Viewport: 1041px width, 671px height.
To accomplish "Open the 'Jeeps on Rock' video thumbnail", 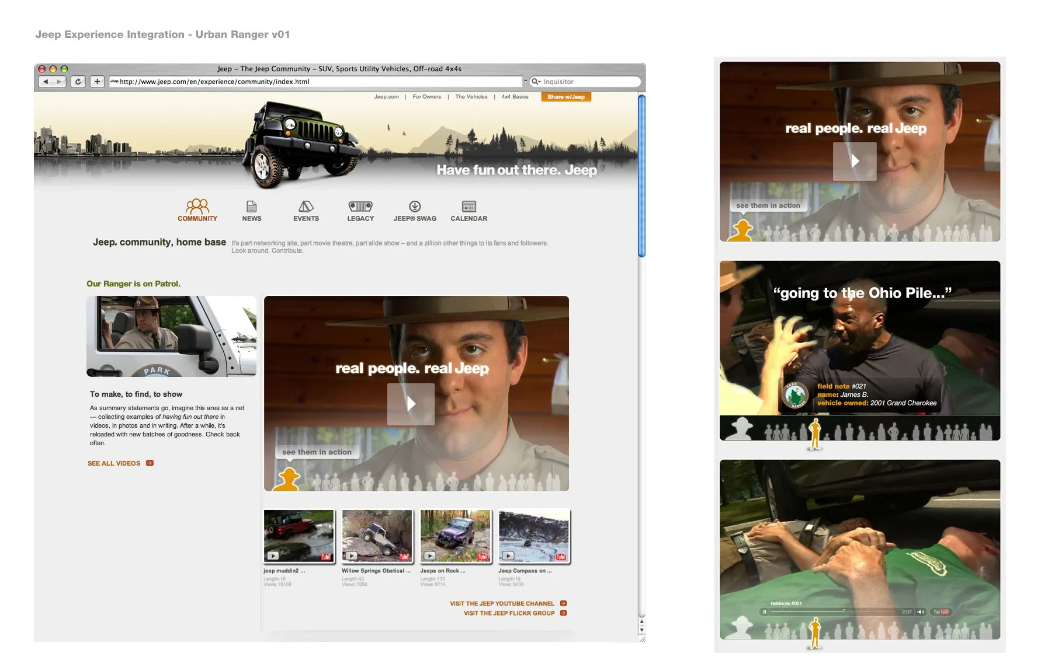I will tap(456, 536).
